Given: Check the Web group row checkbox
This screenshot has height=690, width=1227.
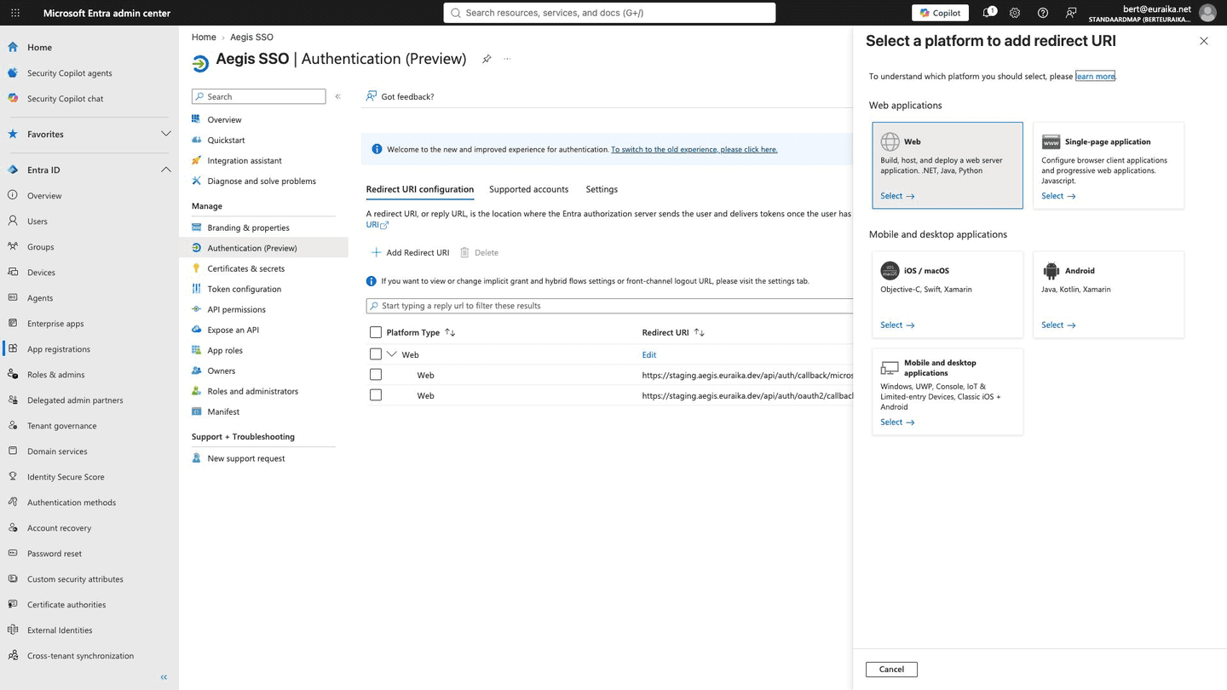Looking at the screenshot, I should pos(376,354).
